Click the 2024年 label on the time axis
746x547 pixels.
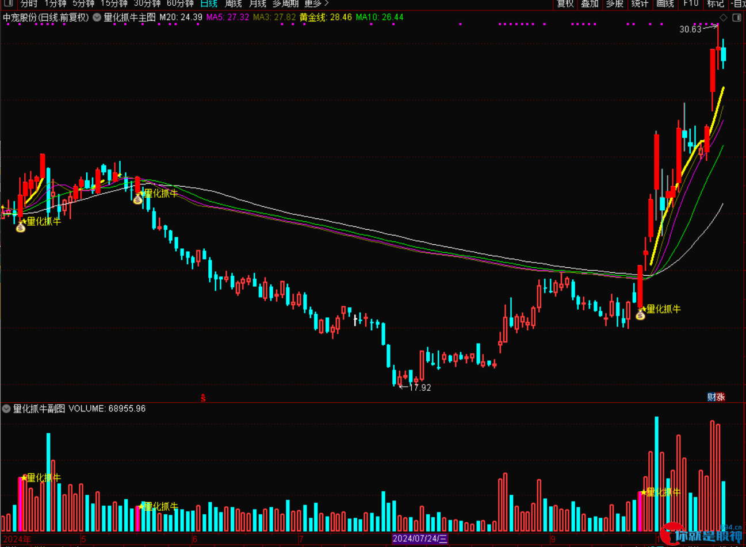coord(17,539)
